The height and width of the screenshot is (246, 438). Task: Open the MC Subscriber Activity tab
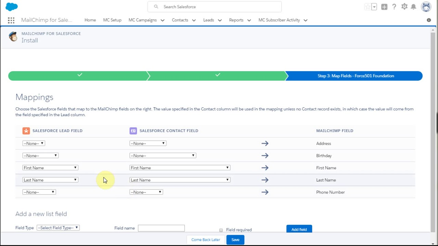(x=279, y=20)
